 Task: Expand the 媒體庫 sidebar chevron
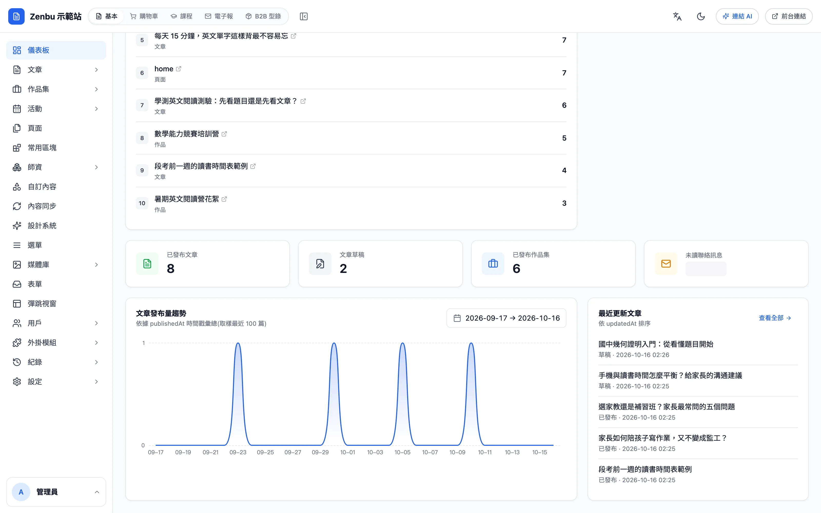(96, 265)
